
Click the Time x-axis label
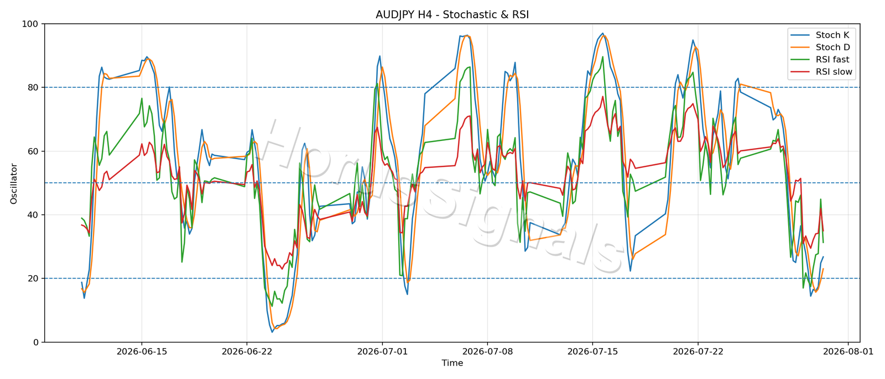(452, 363)
